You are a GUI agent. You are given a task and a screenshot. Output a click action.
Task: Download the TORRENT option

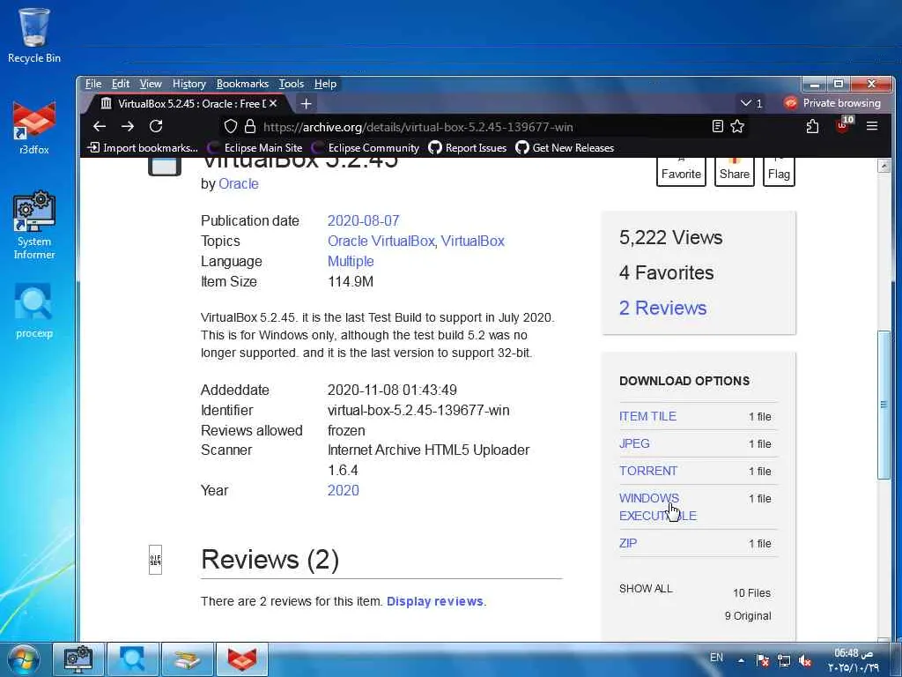648,471
